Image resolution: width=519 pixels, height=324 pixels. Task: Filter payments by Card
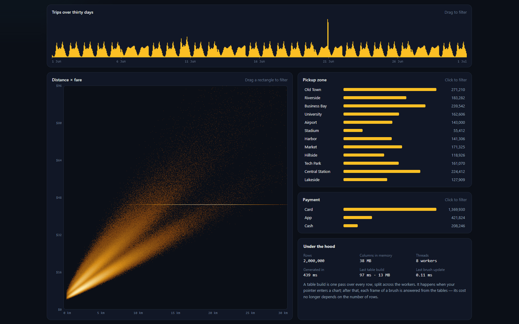pos(385,210)
